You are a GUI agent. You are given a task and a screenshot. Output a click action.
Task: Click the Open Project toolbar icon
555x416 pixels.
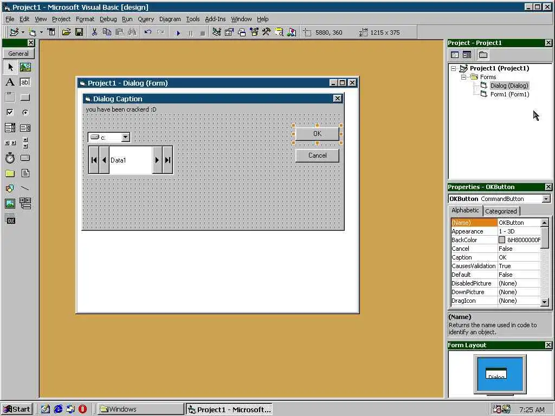[66, 32]
